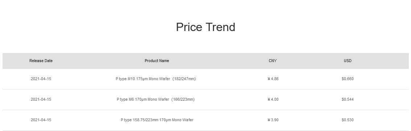Select the ¥3.90 CNY price
Viewport: 411px width, 131px height.
pos(273,120)
